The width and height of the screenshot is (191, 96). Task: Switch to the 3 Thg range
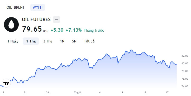[x=48, y=41]
